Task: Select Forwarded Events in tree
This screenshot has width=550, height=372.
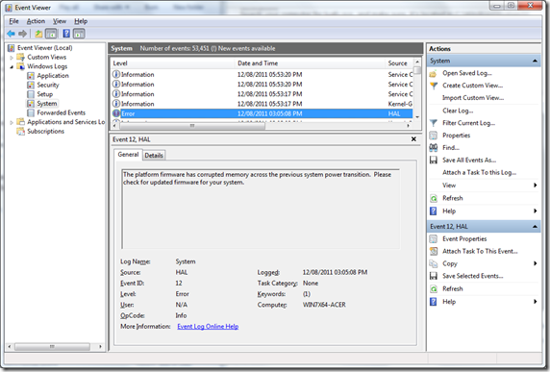Action: click(x=61, y=112)
